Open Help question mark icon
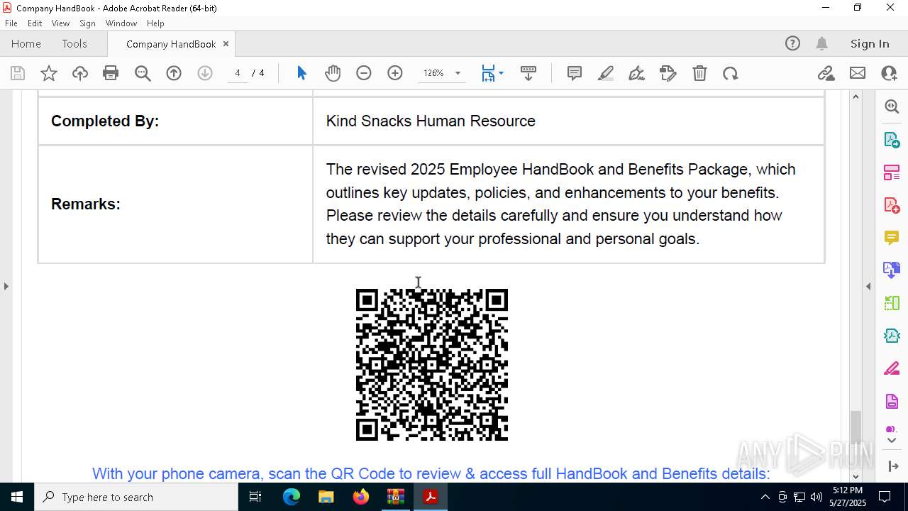 coord(792,43)
